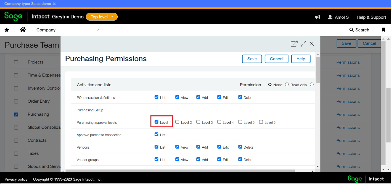Open the Amol S user profile
Image resolution: width=391 pixels, height=184 pixels.
338,17
